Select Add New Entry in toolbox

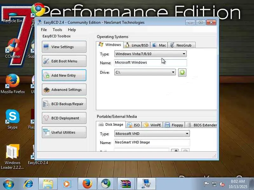click(64, 75)
